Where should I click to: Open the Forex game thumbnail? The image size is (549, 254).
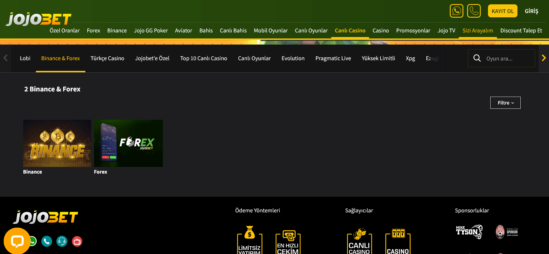click(128, 143)
